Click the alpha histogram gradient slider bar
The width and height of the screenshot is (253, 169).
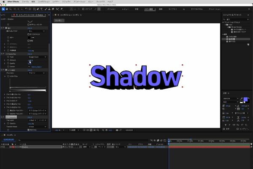click(x=28, y=90)
